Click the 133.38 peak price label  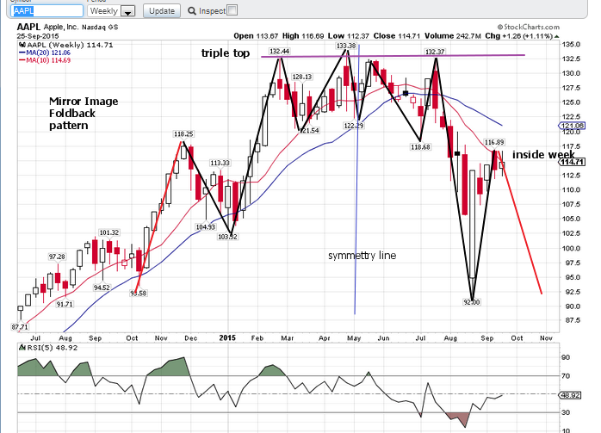click(x=346, y=46)
